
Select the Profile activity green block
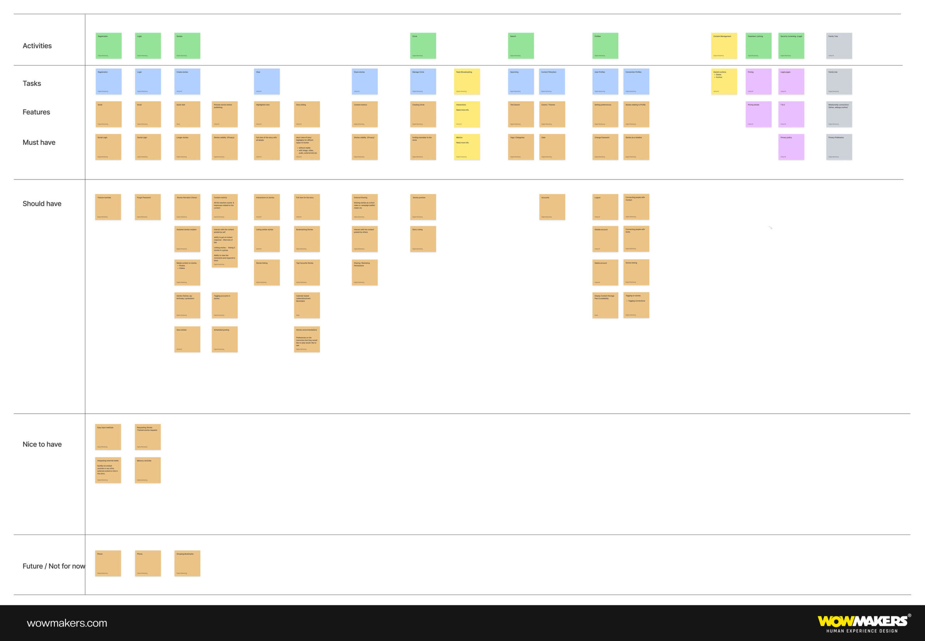point(602,45)
